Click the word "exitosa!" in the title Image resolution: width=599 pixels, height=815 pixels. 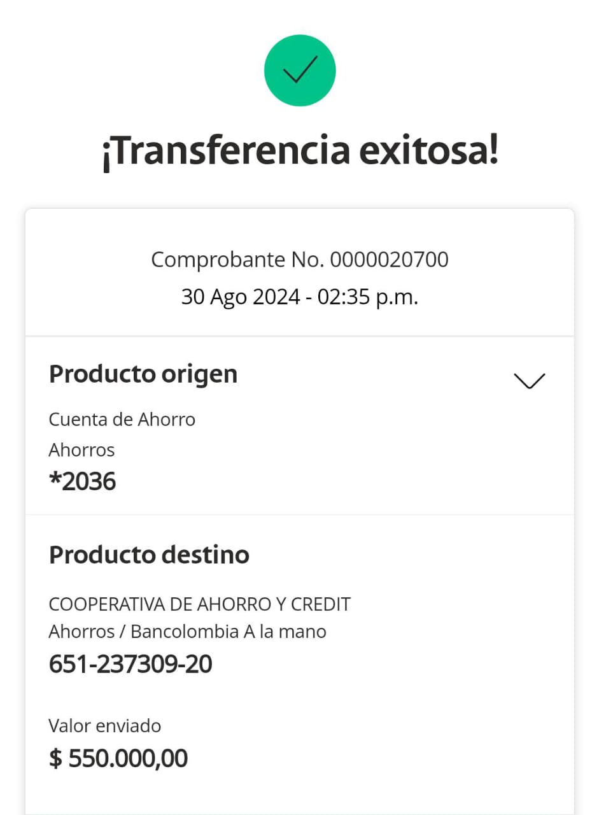428,151
